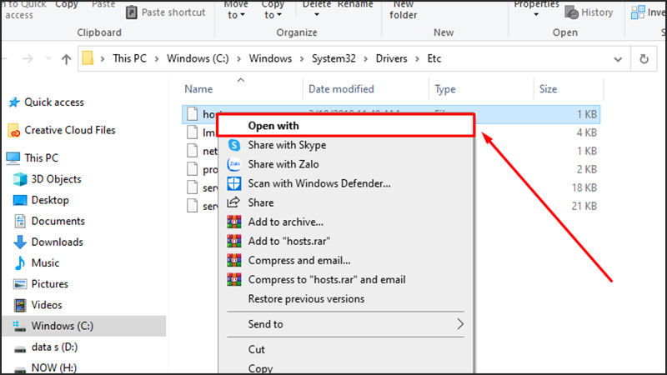Select Add to archive... option

[x=286, y=222]
